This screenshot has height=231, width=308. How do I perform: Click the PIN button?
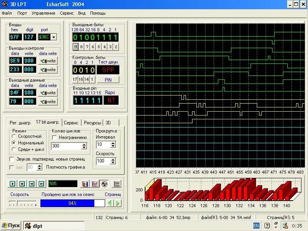(108, 80)
